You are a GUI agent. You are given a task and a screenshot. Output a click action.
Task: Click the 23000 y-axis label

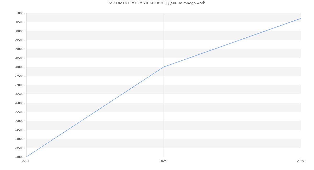(x=19, y=157)
